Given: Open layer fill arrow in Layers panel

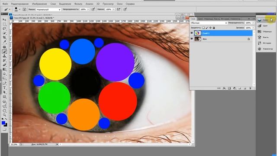Looking at the screenshot, I should (253, 28).
